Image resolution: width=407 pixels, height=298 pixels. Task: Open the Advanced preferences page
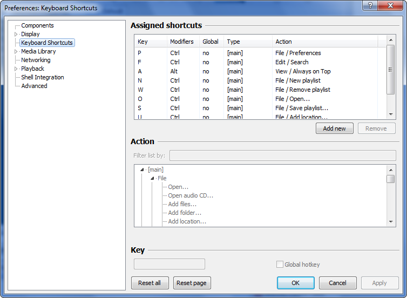tap(34, 86)
